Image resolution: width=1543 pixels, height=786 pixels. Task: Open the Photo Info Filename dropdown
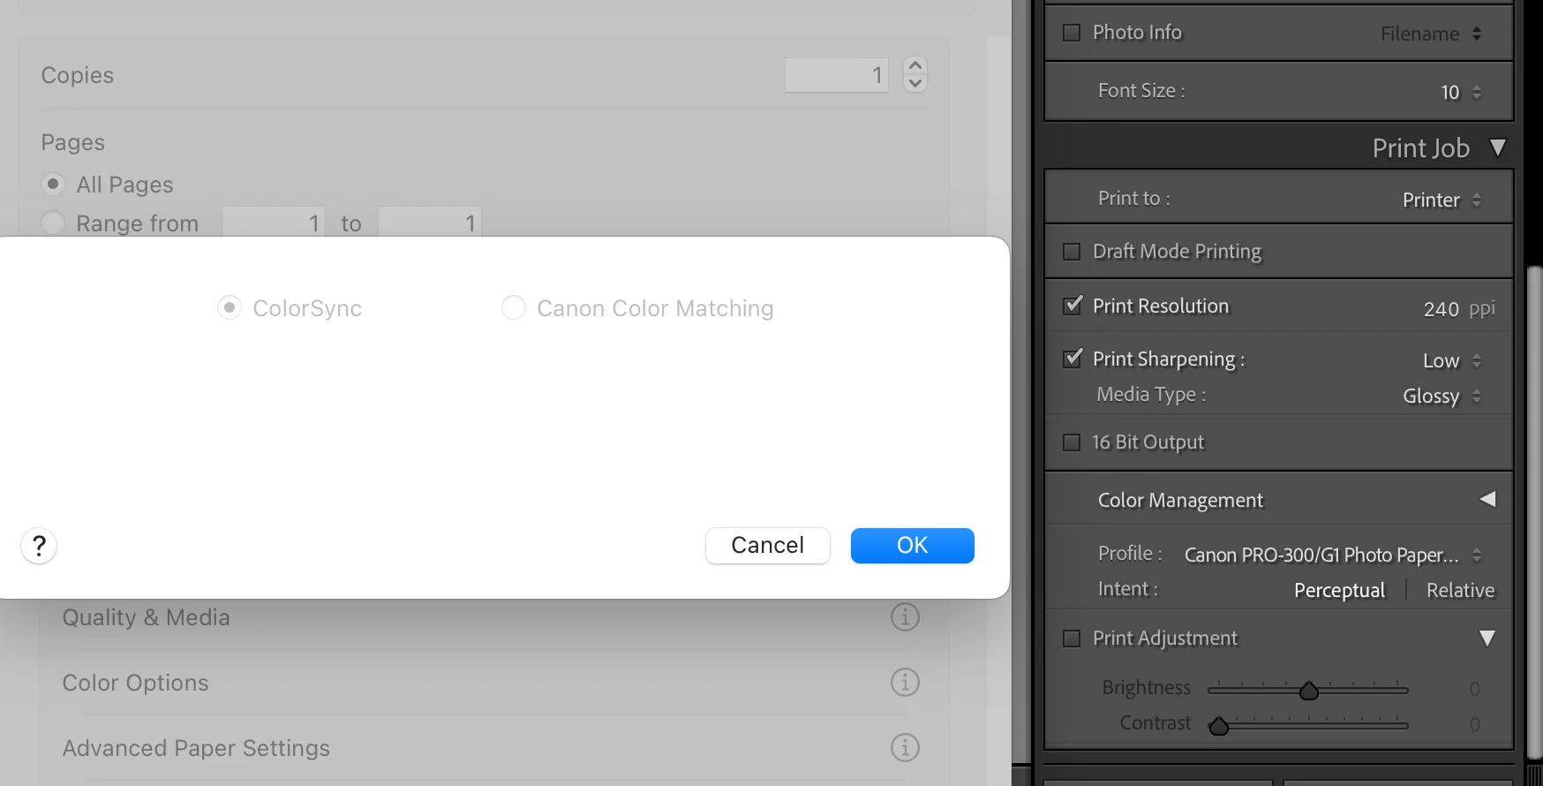pyautogui.click(x=1431, y=34)
